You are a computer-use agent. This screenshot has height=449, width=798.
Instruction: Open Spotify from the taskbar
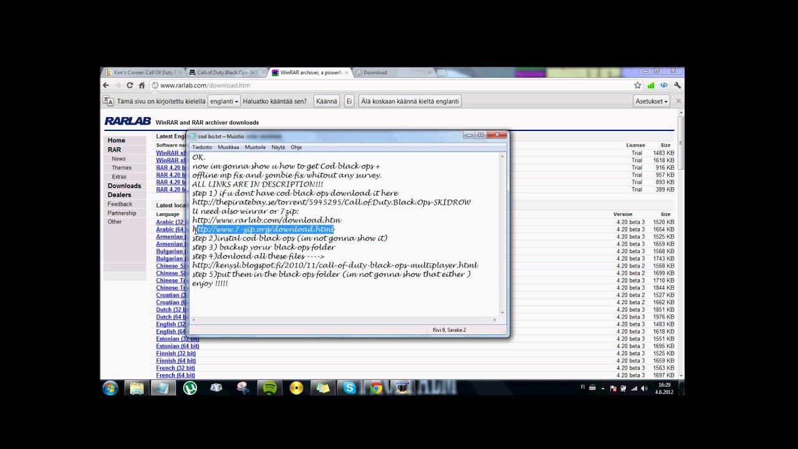(x=270, y=389)
